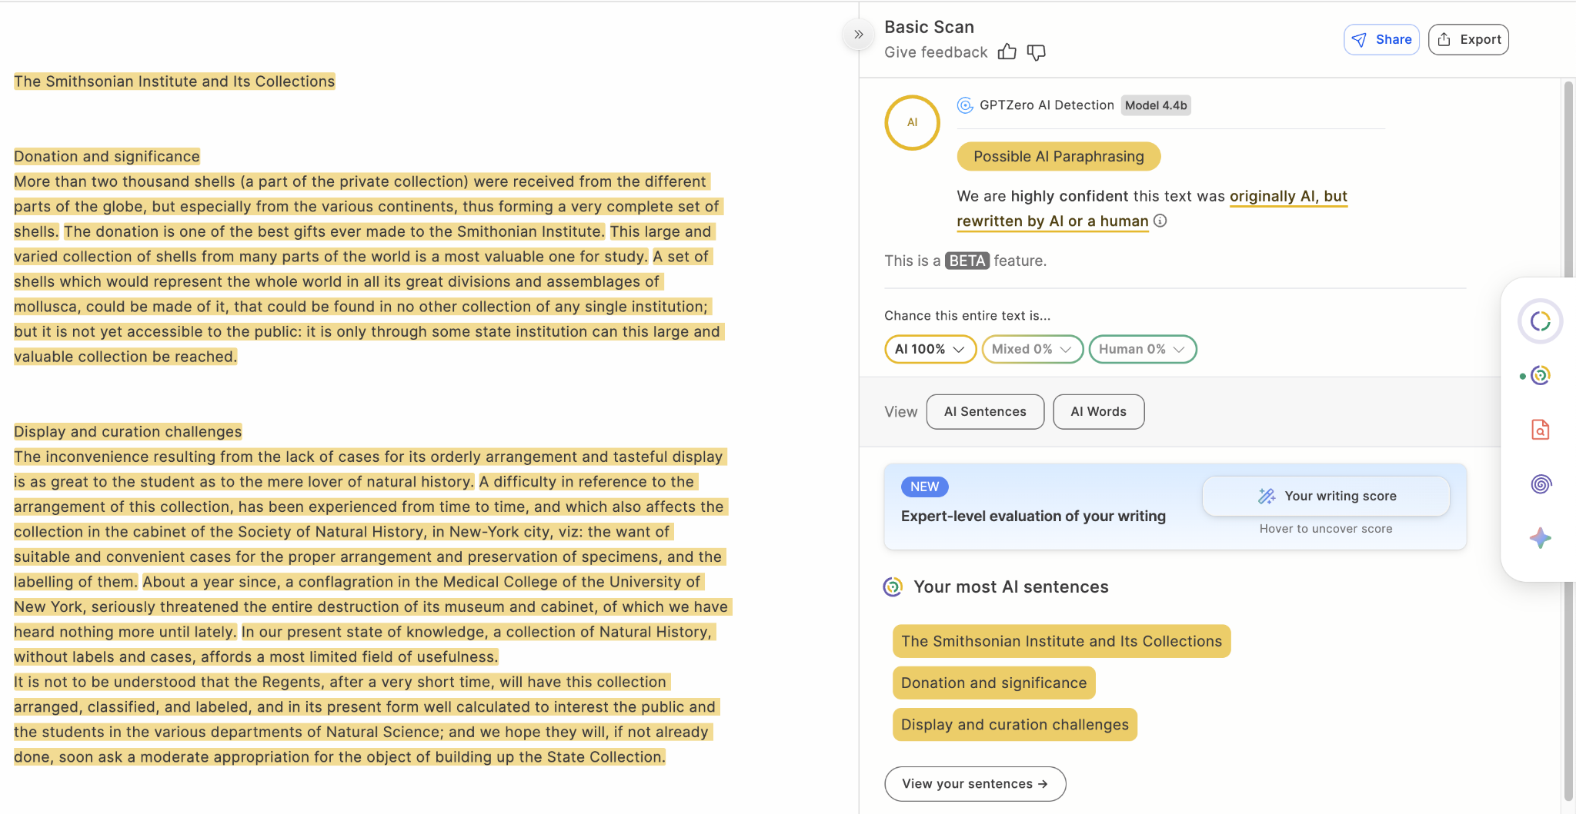Open the top circular ring icon in the floating sidebar

[x=1540, y=321]
